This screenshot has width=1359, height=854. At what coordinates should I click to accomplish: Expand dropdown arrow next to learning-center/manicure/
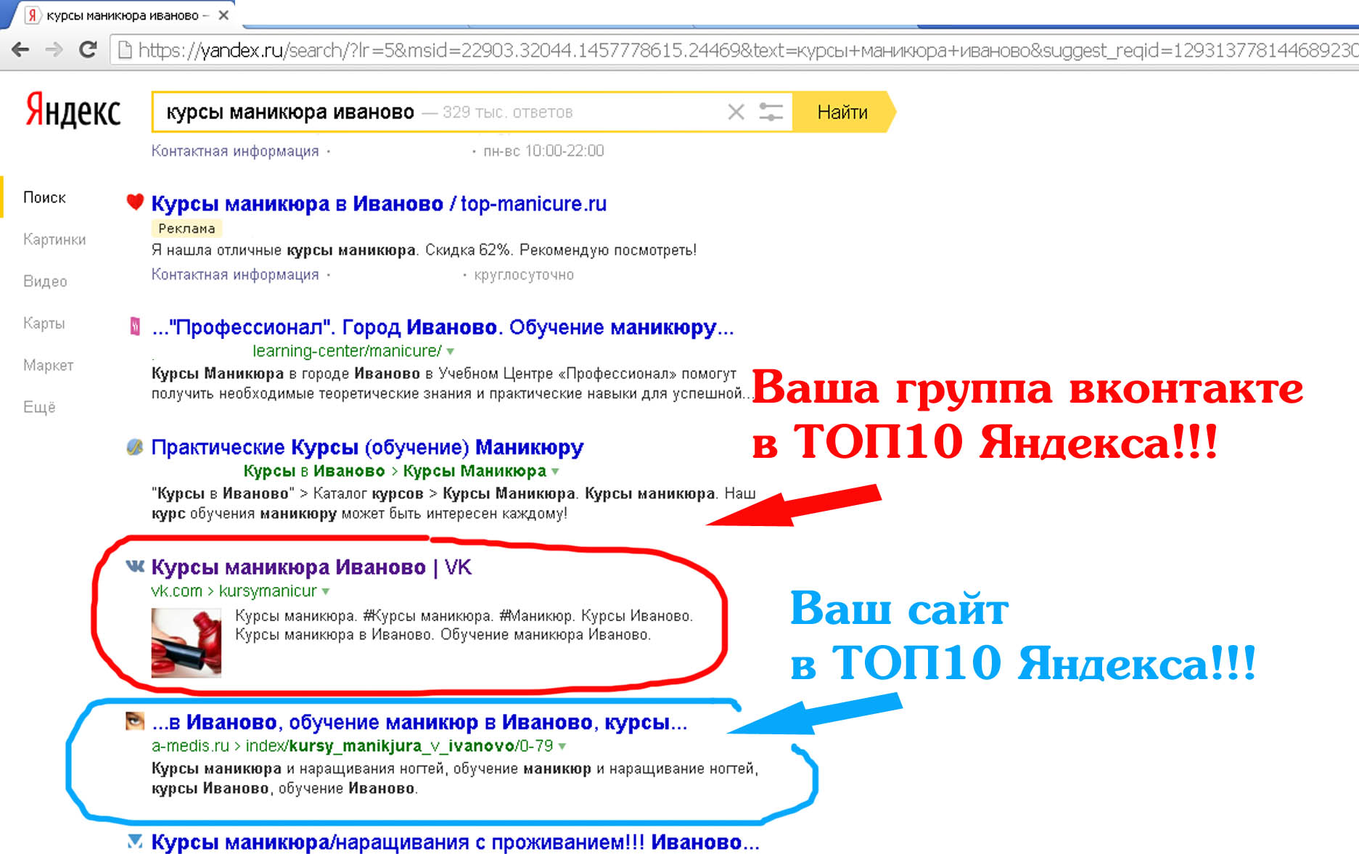451,352
